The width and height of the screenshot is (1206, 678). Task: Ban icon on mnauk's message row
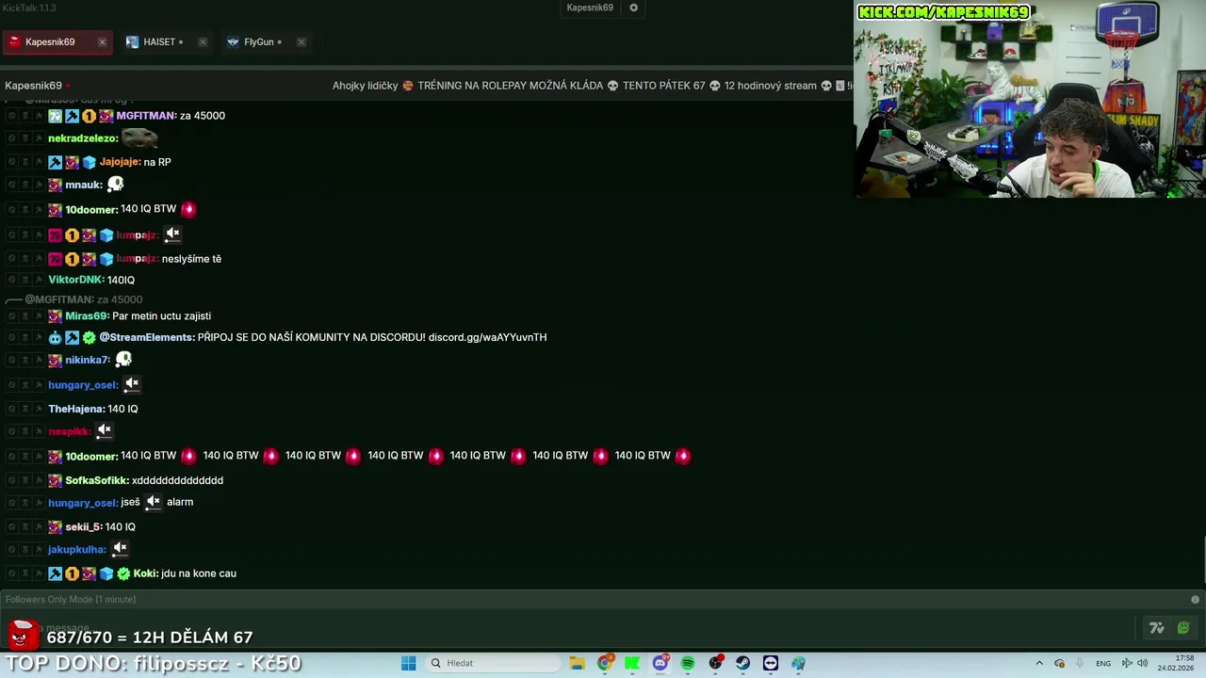pyautogui.click(x=11, y=186)
